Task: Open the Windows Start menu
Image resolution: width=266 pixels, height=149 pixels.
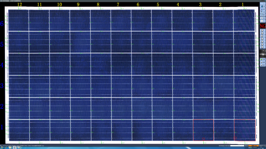Action: 2,148
